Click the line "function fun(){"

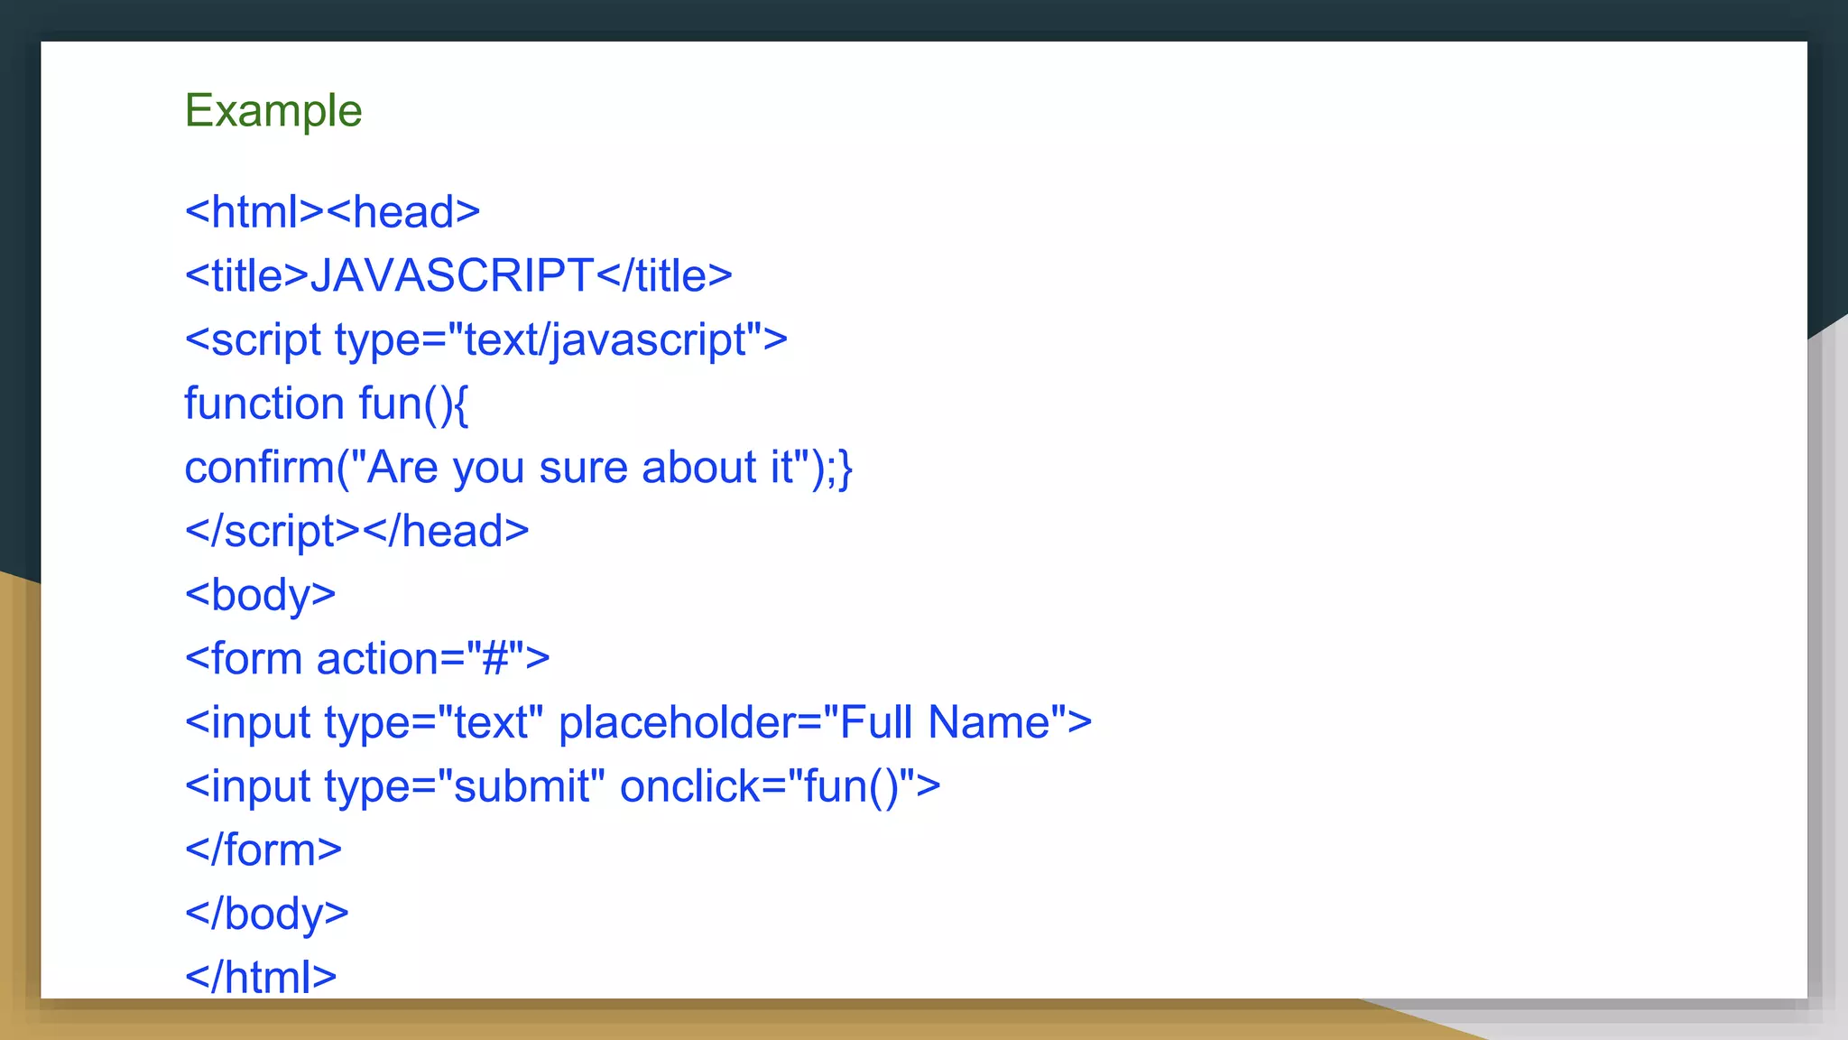point(327,404)
